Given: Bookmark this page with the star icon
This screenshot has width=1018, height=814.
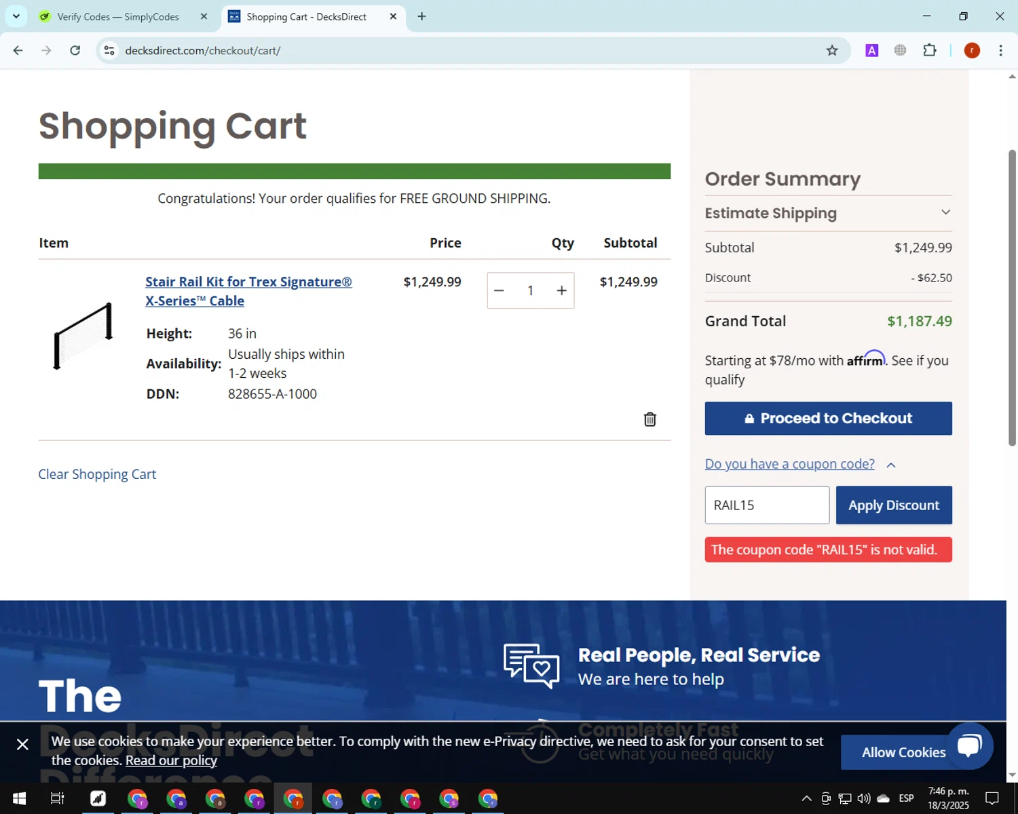Looking at the screenshot, I should 832,50.
